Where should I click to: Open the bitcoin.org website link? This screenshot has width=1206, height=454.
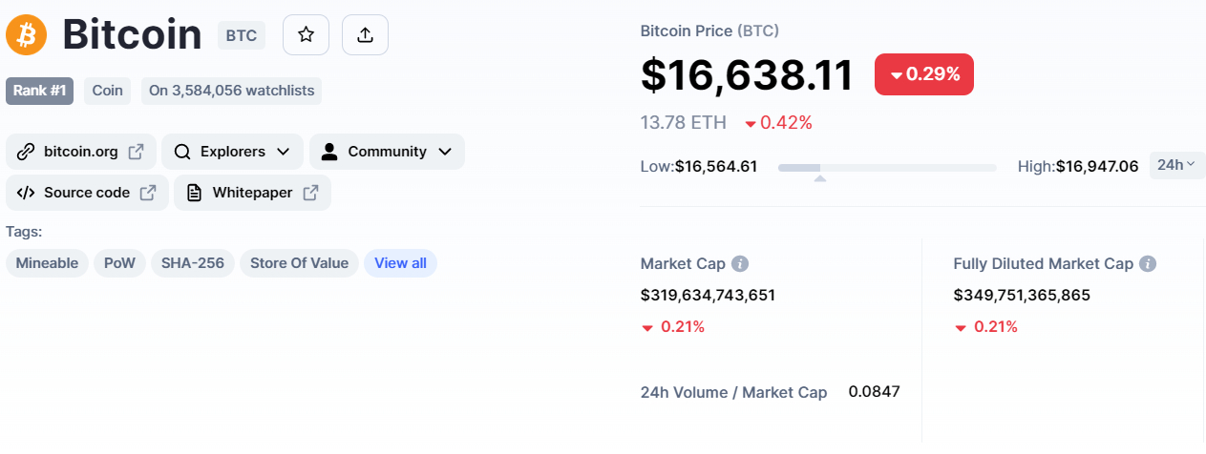point(81,152)
